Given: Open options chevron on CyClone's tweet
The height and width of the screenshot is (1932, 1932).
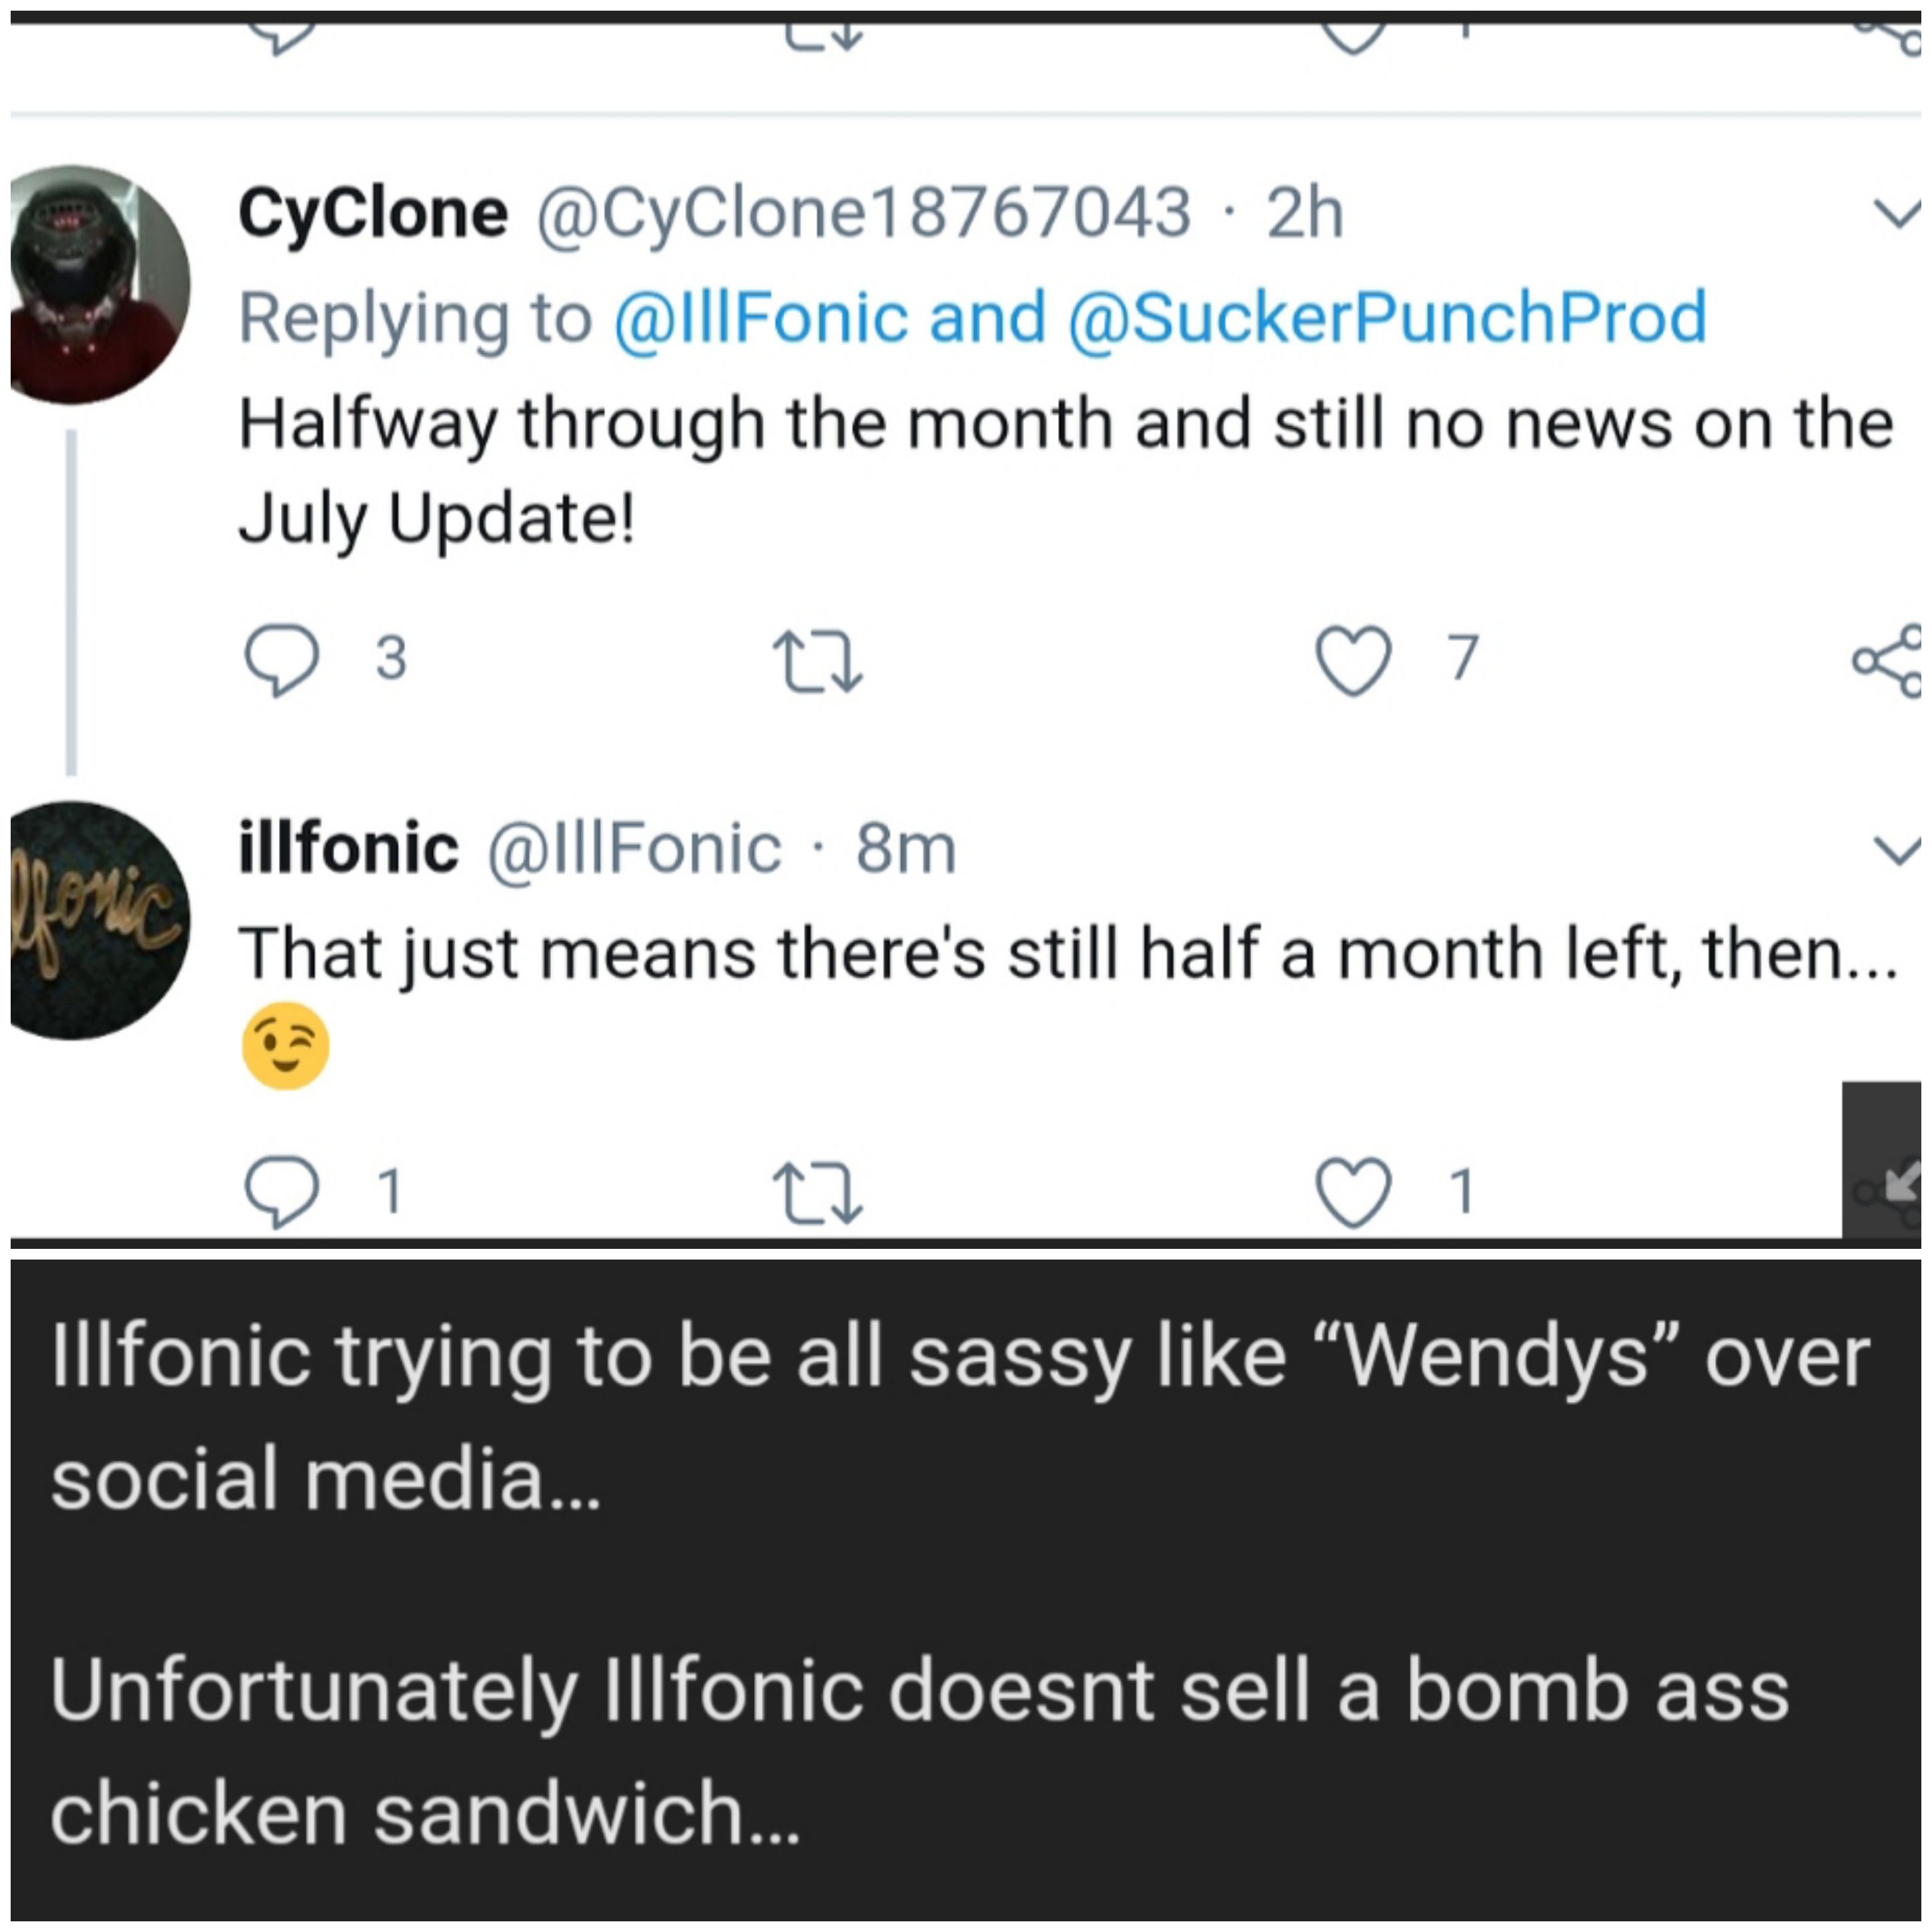Looking at the screenshot, I should 1896,213.
